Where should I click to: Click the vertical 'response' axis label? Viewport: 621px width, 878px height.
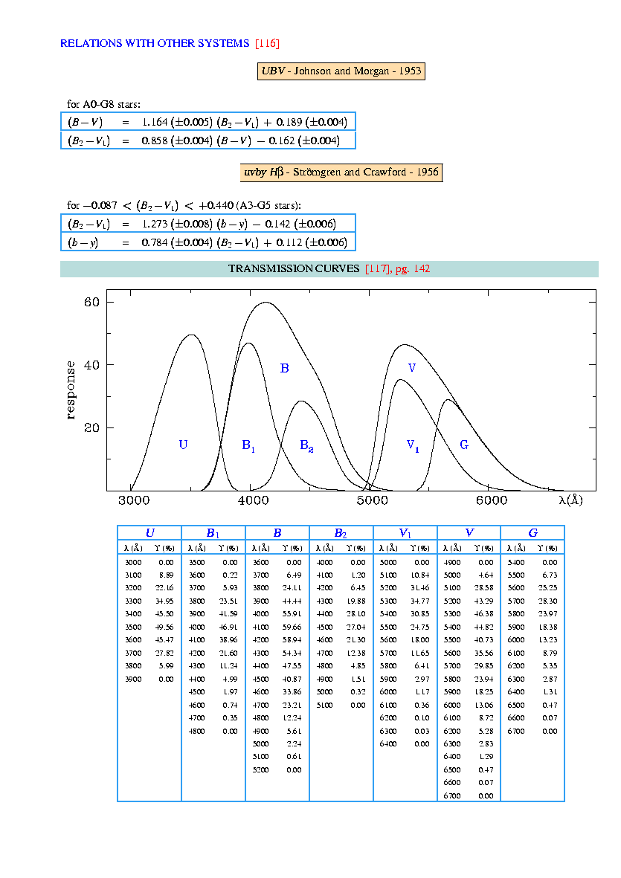point(71,390)
